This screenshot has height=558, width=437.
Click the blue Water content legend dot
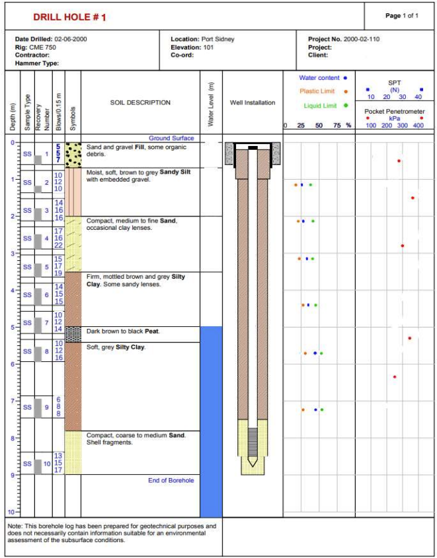(345, 78)
